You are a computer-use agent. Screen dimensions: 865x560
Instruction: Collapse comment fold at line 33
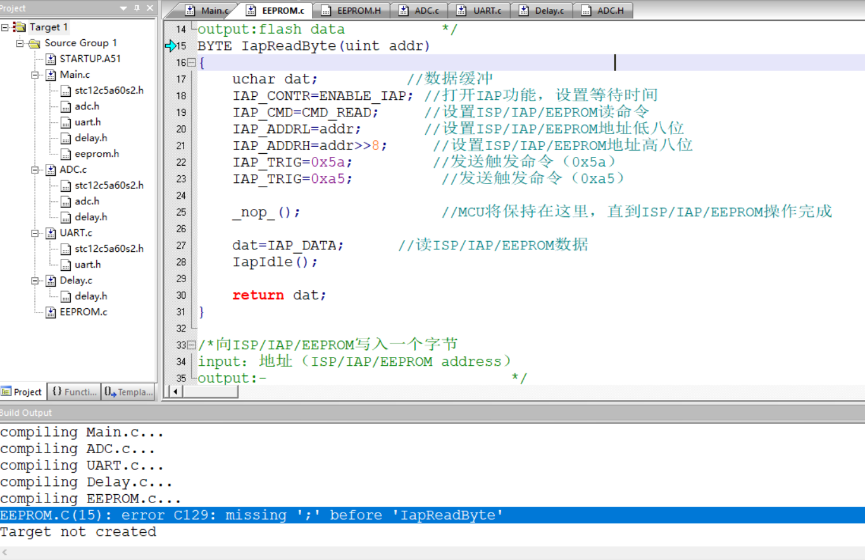point(192,345)
